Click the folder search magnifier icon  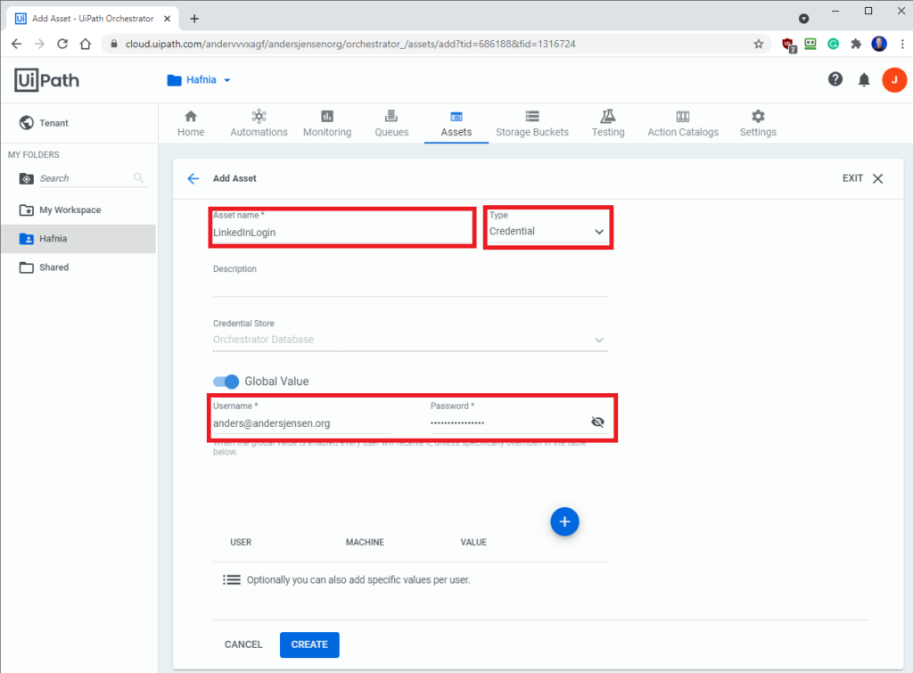click(x=138, y=177)
